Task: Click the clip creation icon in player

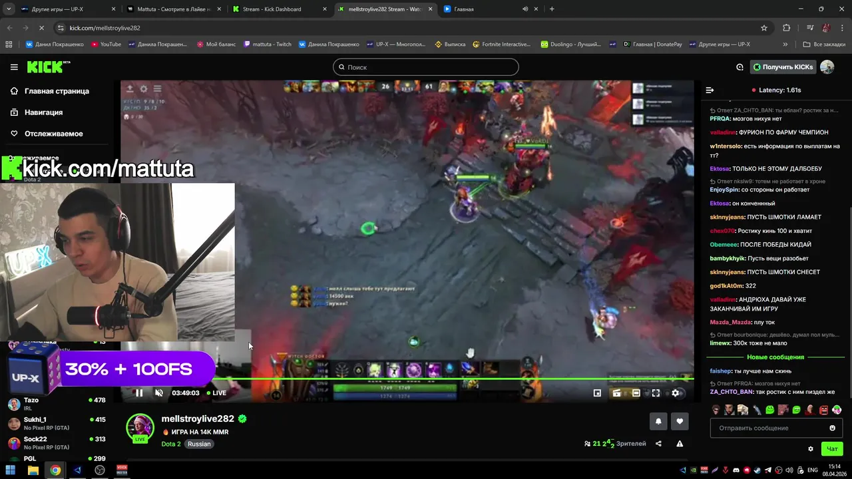Action: 616,393
